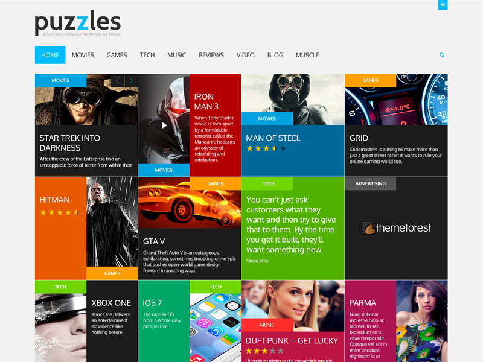Click the GAMES tag above GRID

click(x=370, y=80)
